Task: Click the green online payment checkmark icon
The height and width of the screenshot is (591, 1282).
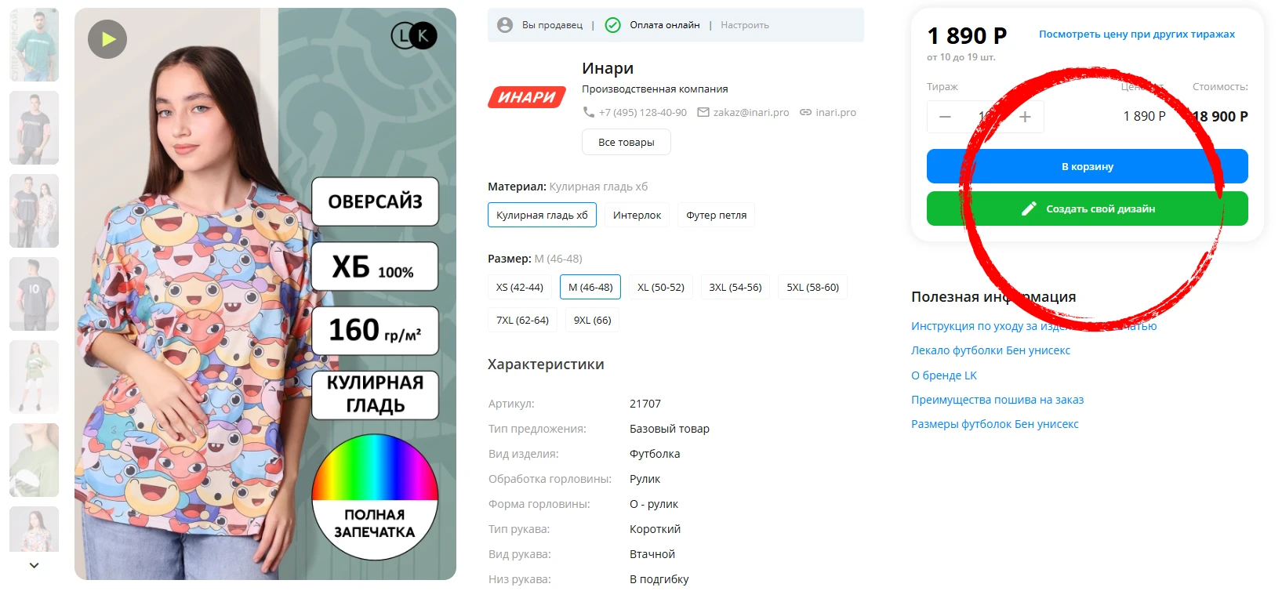Action: pos(613,25)
